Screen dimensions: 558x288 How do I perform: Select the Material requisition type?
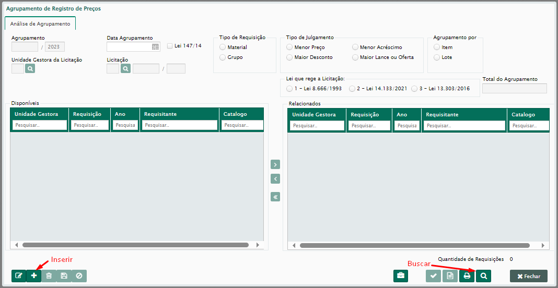pos(223,47)
